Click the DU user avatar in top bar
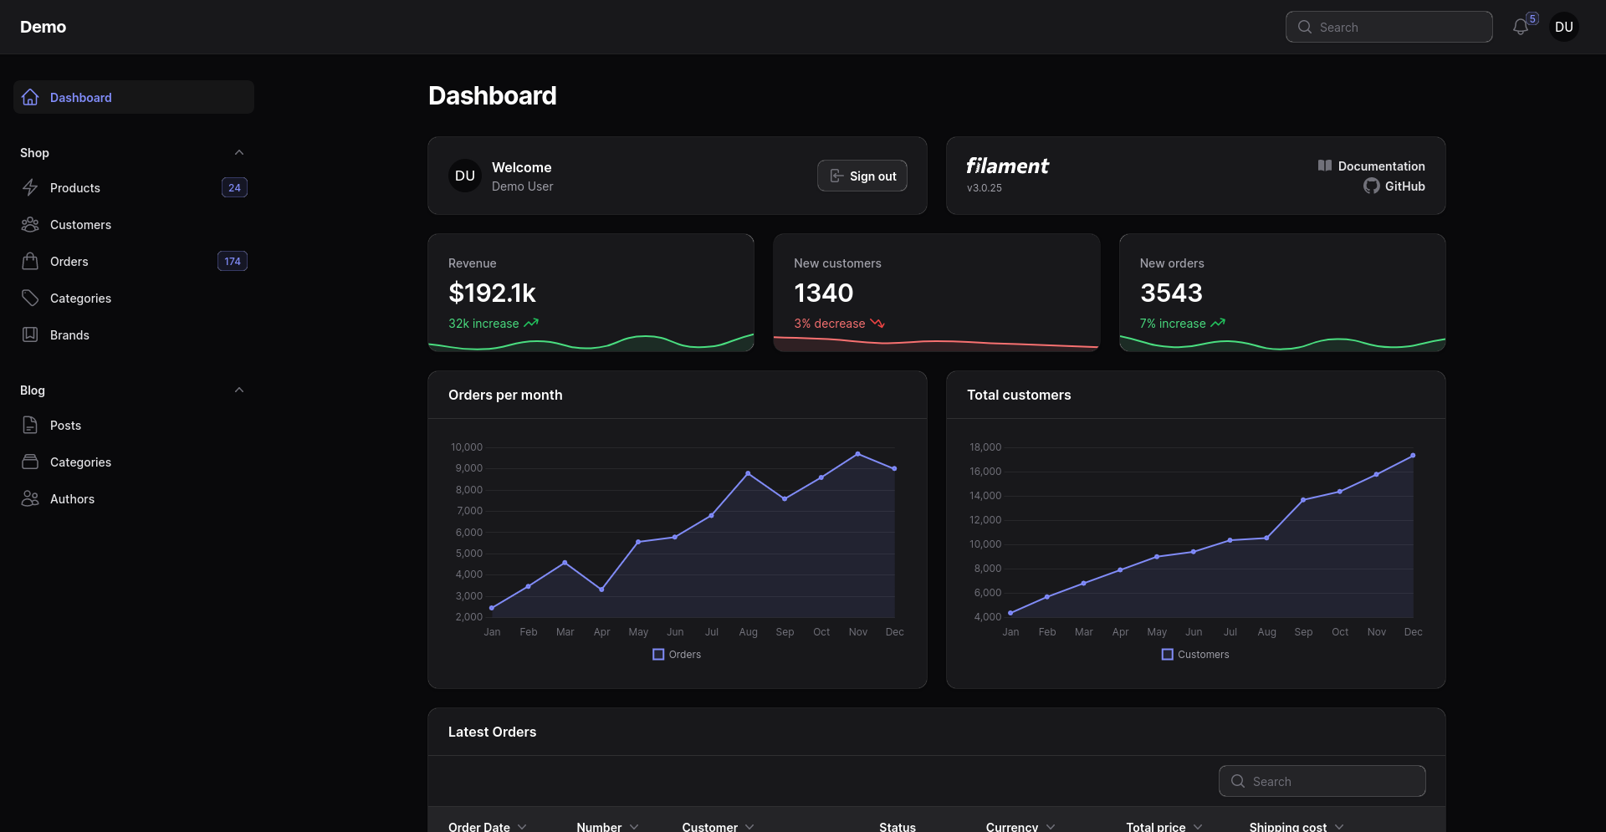Image resolution: width=1606 pixels, height=832 pixels. 1563,28
